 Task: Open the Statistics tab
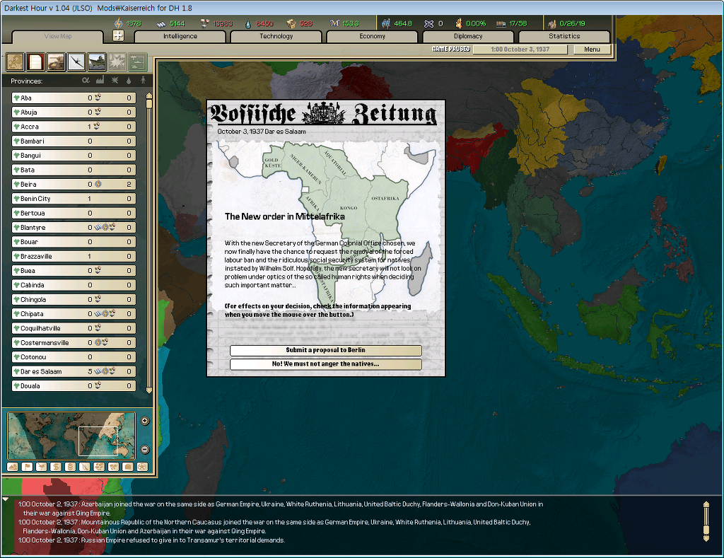tap(564, 37)
